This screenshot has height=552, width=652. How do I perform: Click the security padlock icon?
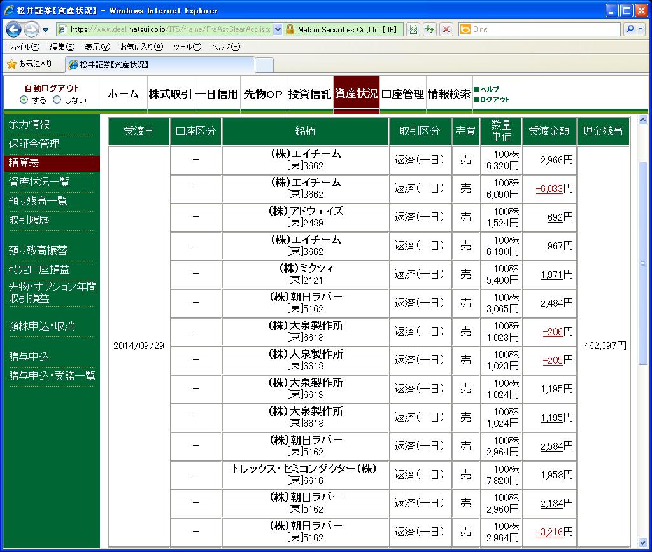(290, 29)
